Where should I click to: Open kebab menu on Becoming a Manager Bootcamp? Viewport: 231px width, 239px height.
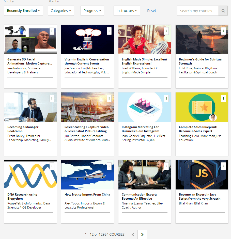click(52, 98)
